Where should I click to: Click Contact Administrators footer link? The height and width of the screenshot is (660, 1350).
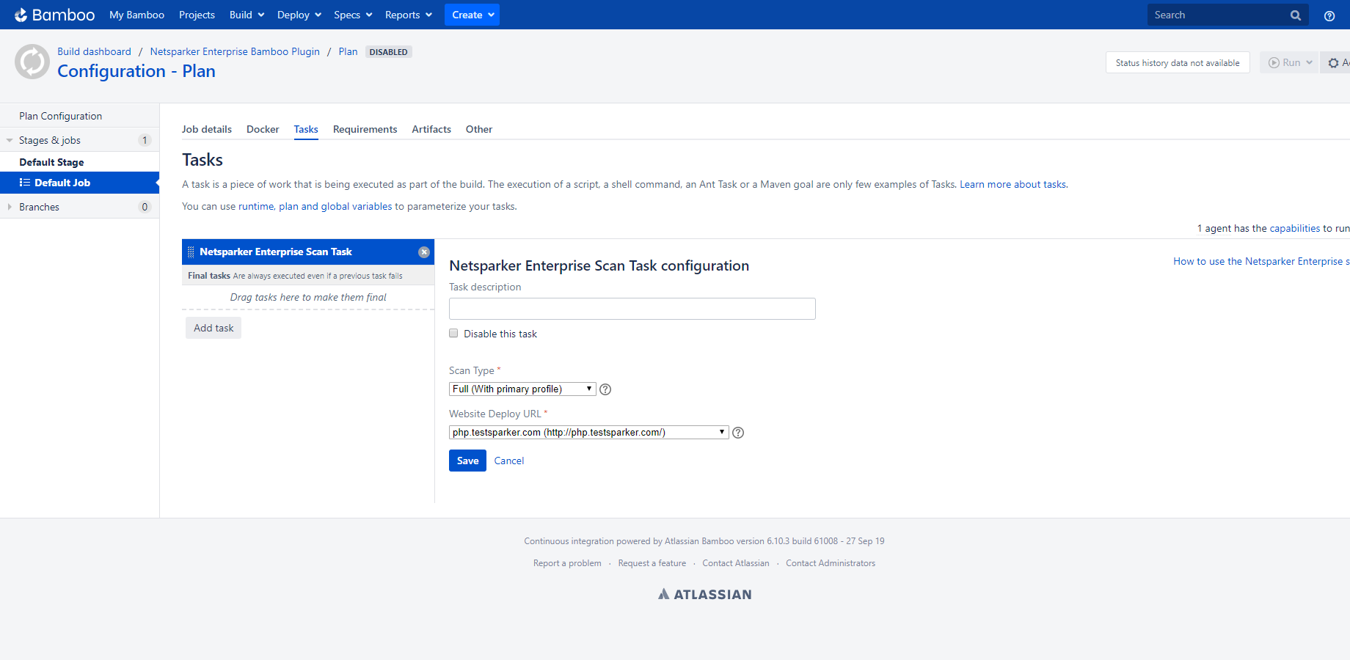pyautogui.click(x=831, y=563)
